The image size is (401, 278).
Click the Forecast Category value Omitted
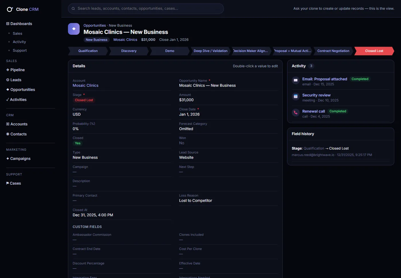click(x=186, y=129)
